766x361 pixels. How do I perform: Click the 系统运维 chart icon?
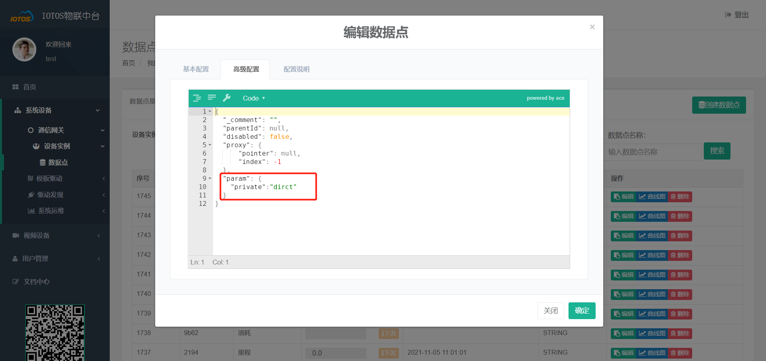point(31,211)
